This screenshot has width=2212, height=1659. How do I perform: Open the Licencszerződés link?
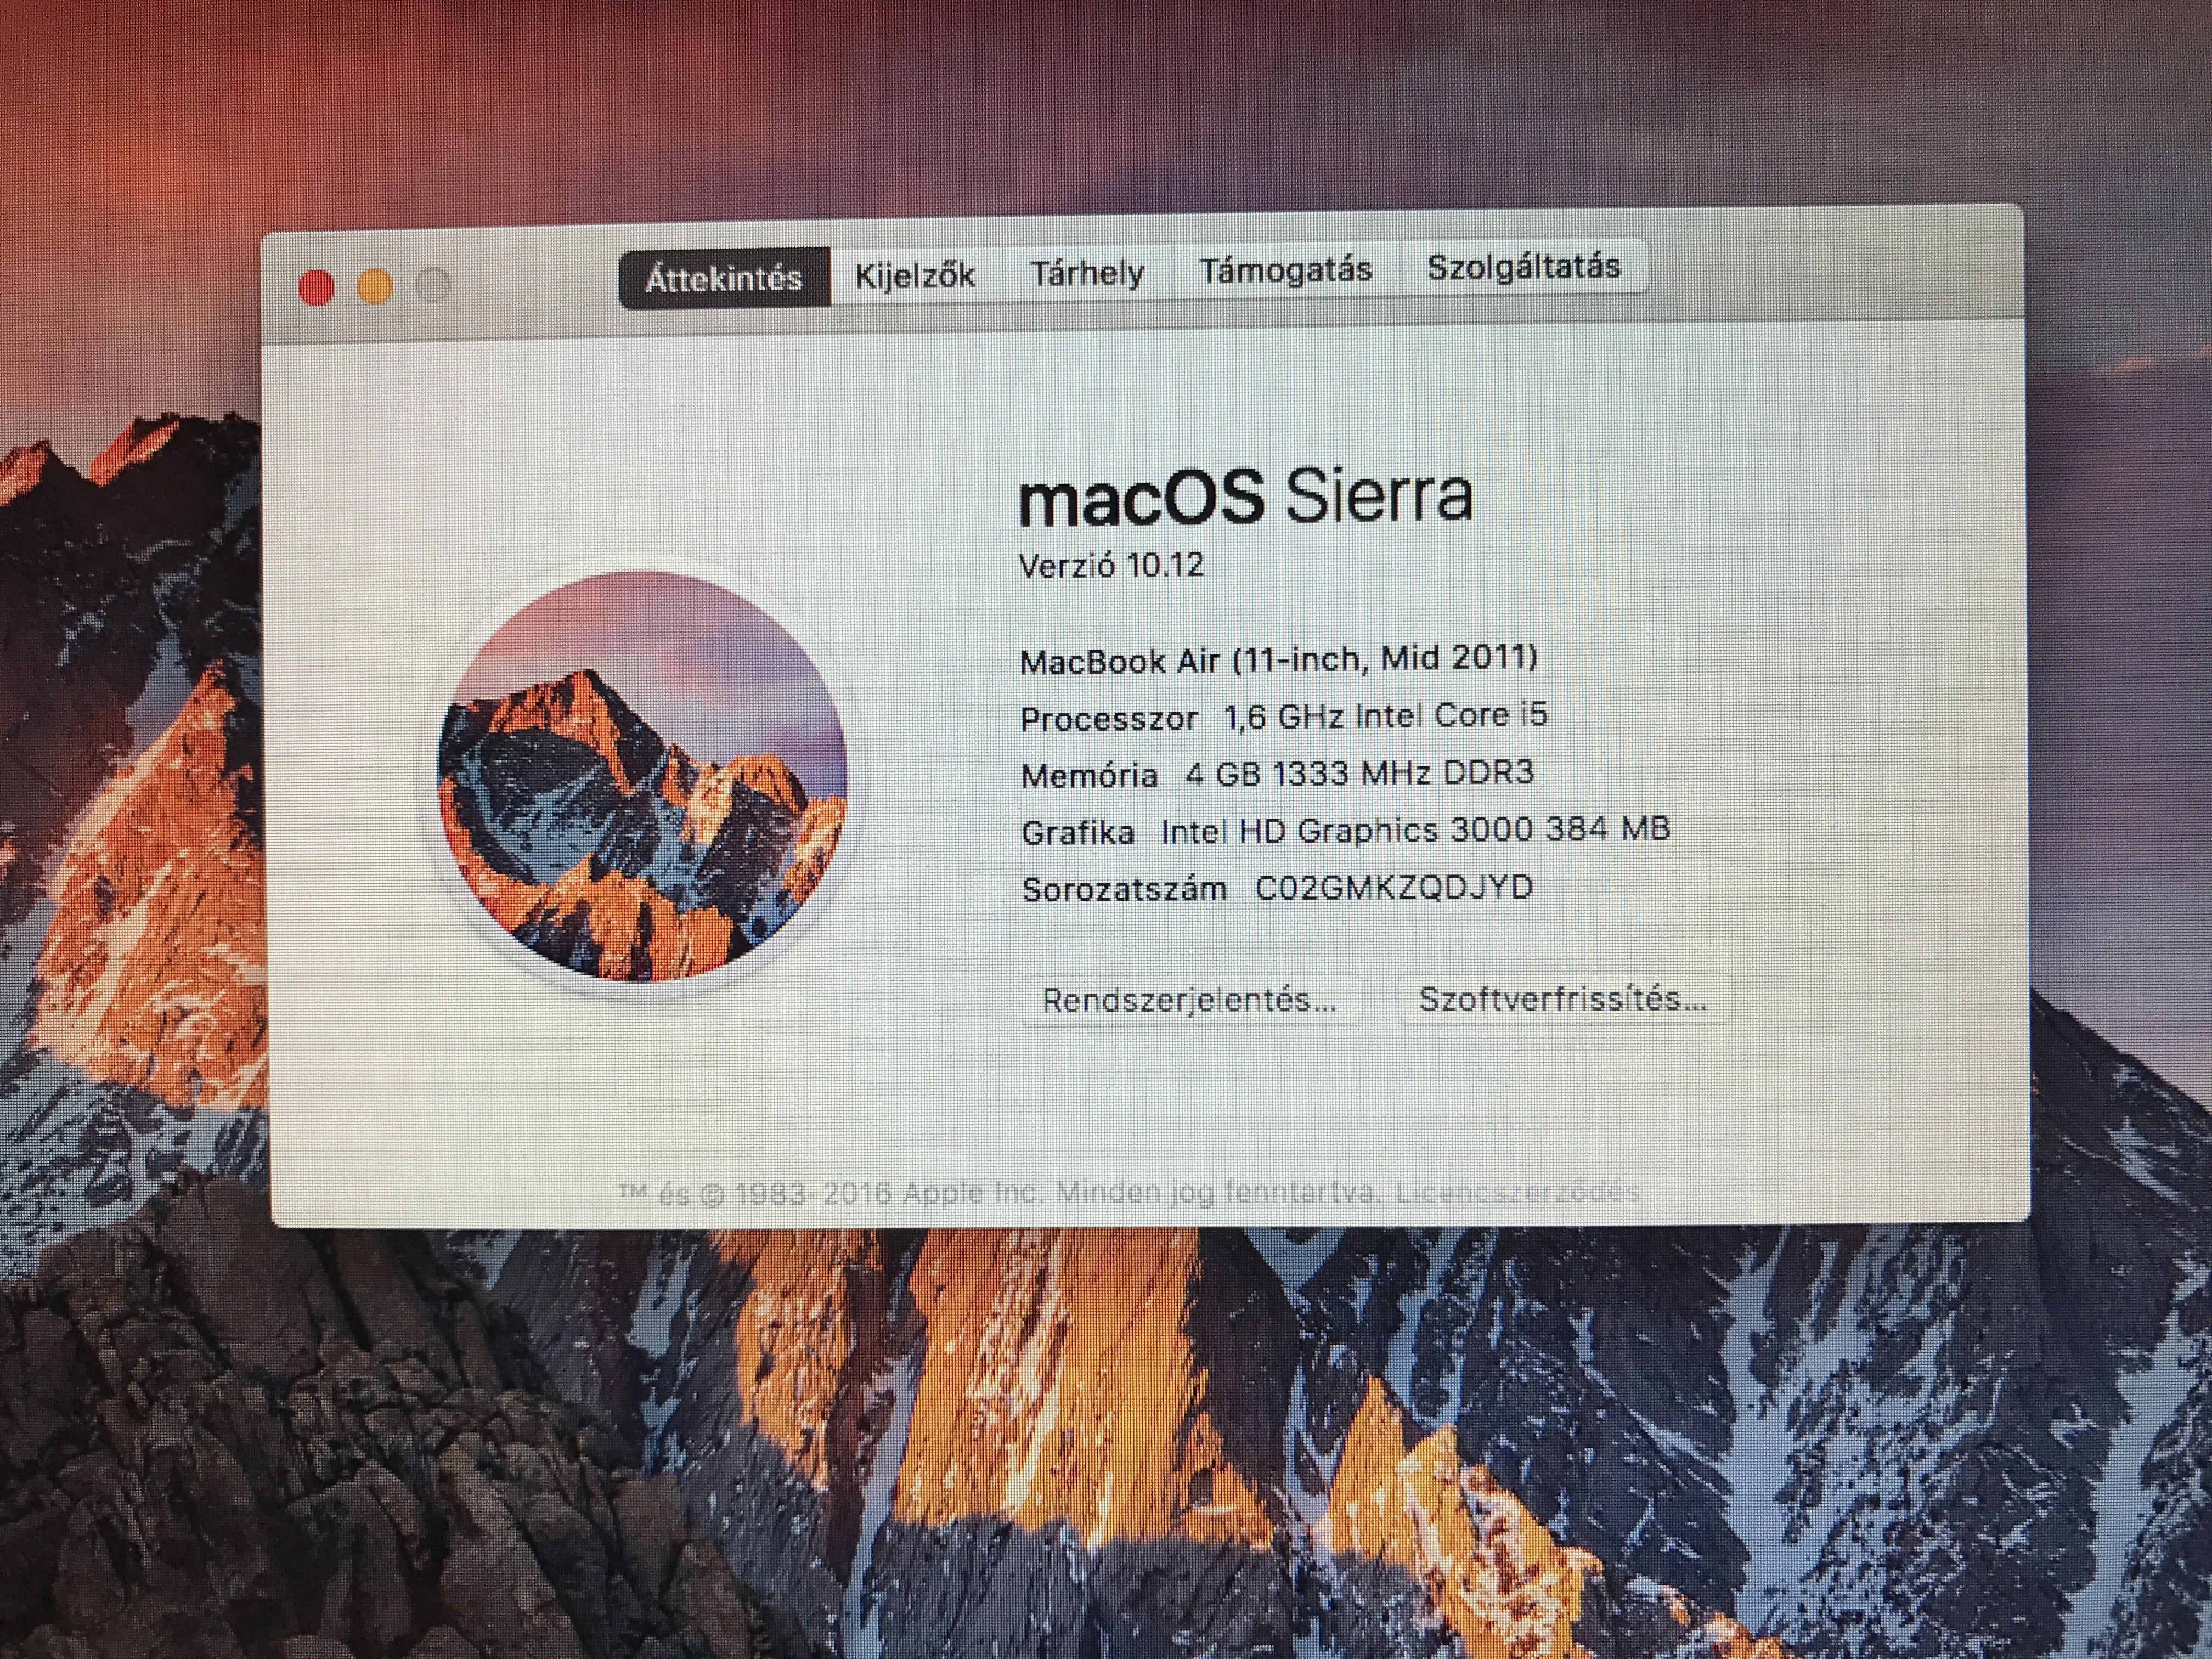click(x=1517, y=1192)
